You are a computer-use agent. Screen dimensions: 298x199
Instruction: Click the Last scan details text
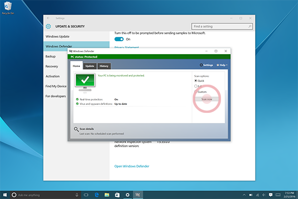[102, 134]
